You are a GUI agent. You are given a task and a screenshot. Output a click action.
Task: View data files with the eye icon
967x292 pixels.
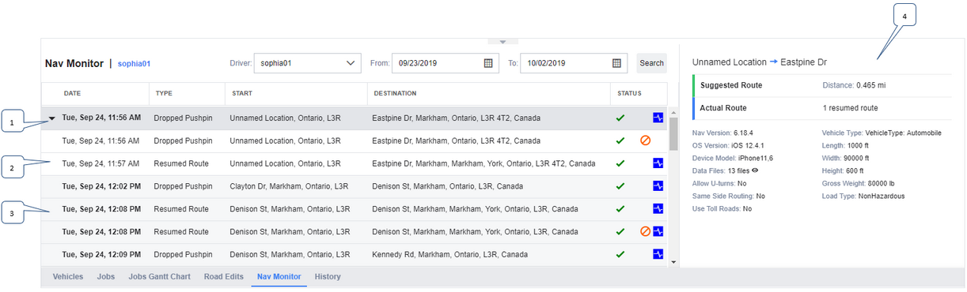[755, 170]
